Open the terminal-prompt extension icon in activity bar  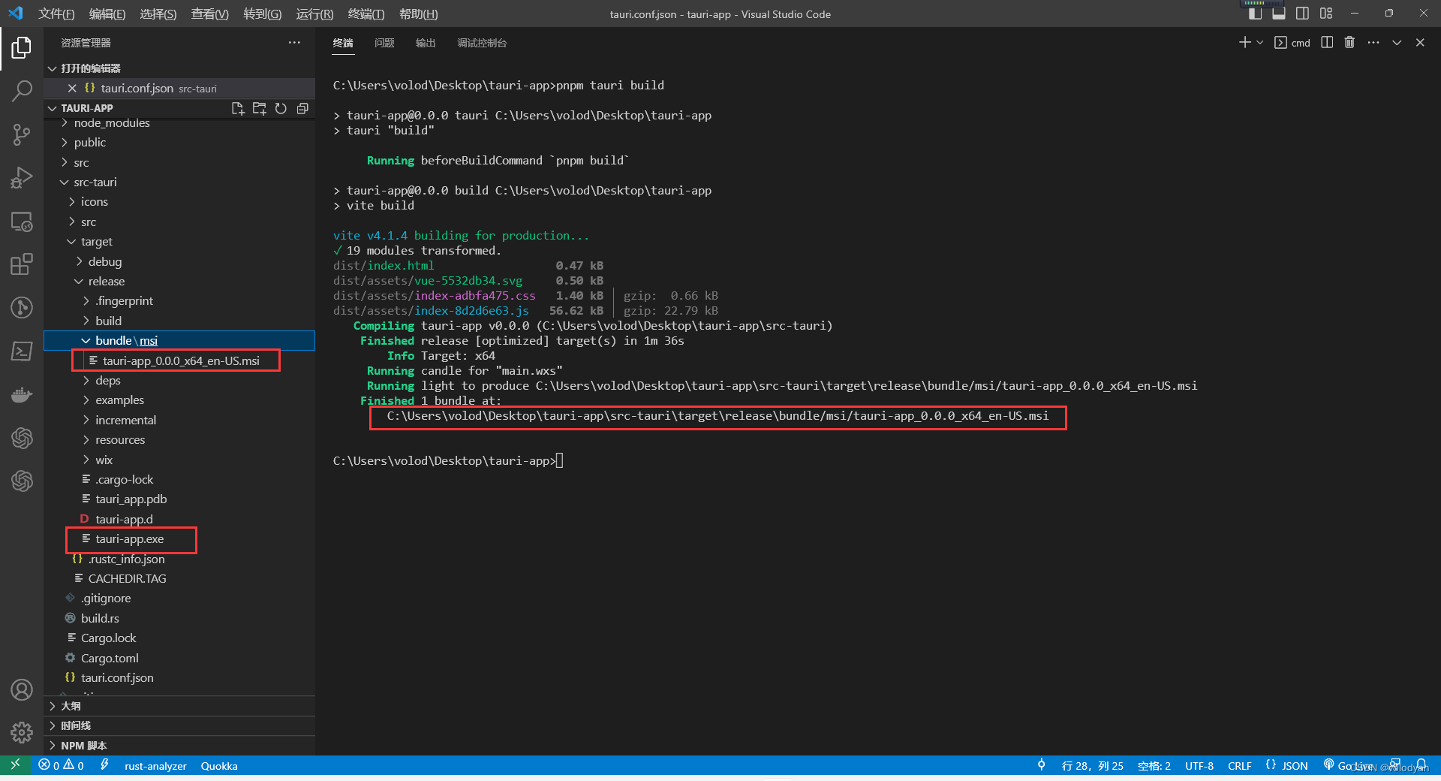tap(22, 351)
